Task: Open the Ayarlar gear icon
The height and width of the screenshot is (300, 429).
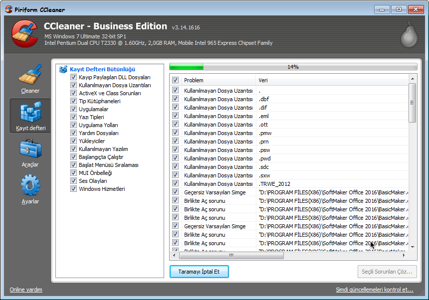Action: click(30, 185)
